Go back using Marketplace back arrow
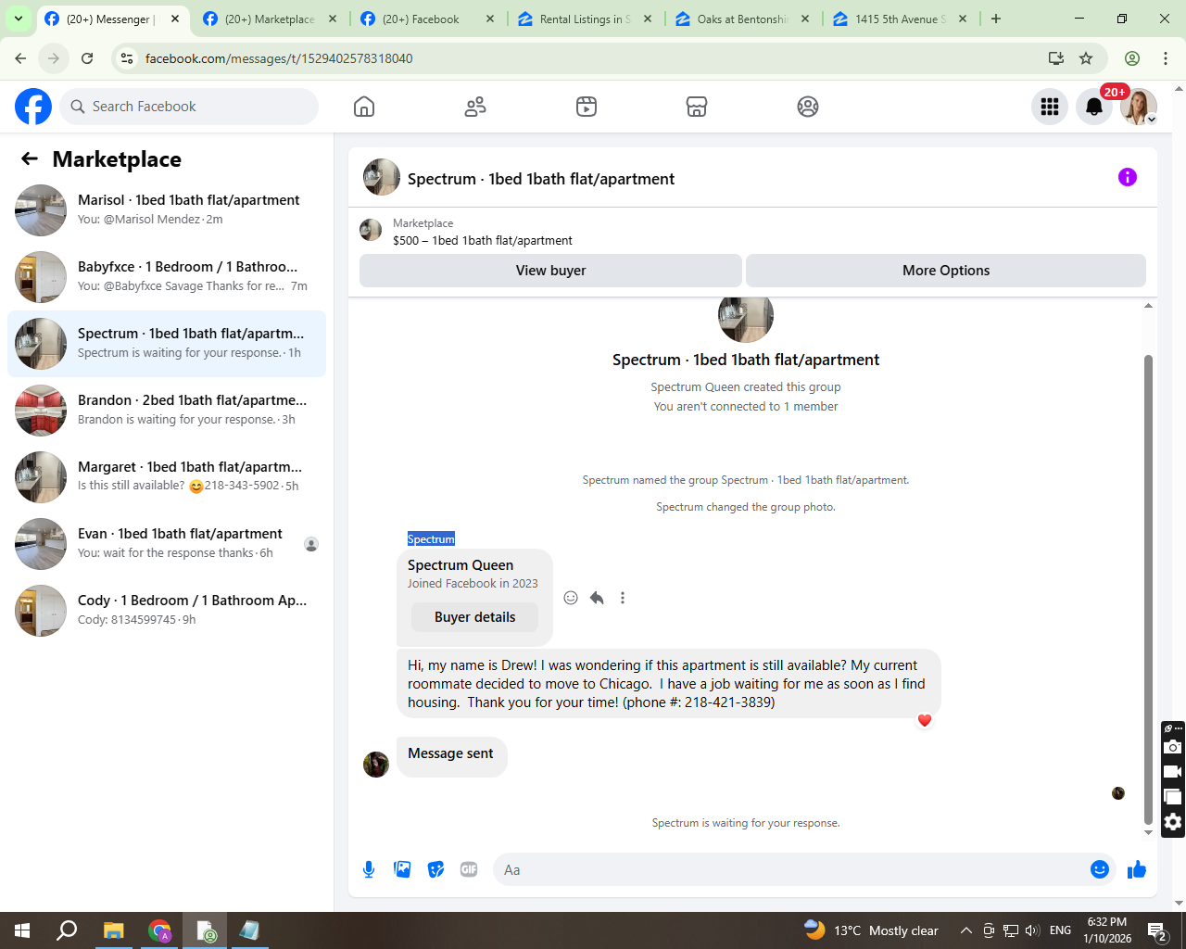The height and width of the screenshot is (949, 1186). pos(30,158)
